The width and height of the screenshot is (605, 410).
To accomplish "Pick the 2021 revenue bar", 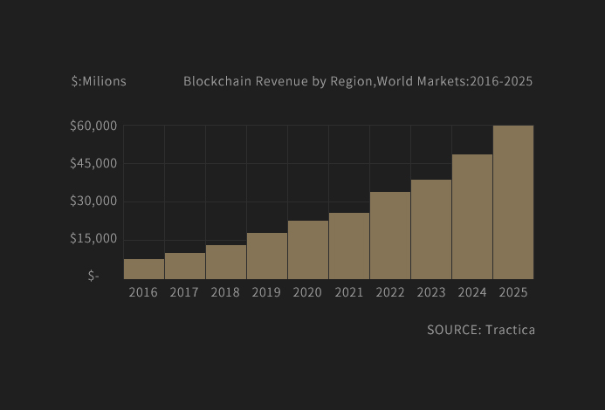I will point(349,246).
